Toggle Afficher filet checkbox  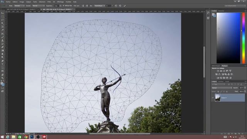click(x=63, y=6)
